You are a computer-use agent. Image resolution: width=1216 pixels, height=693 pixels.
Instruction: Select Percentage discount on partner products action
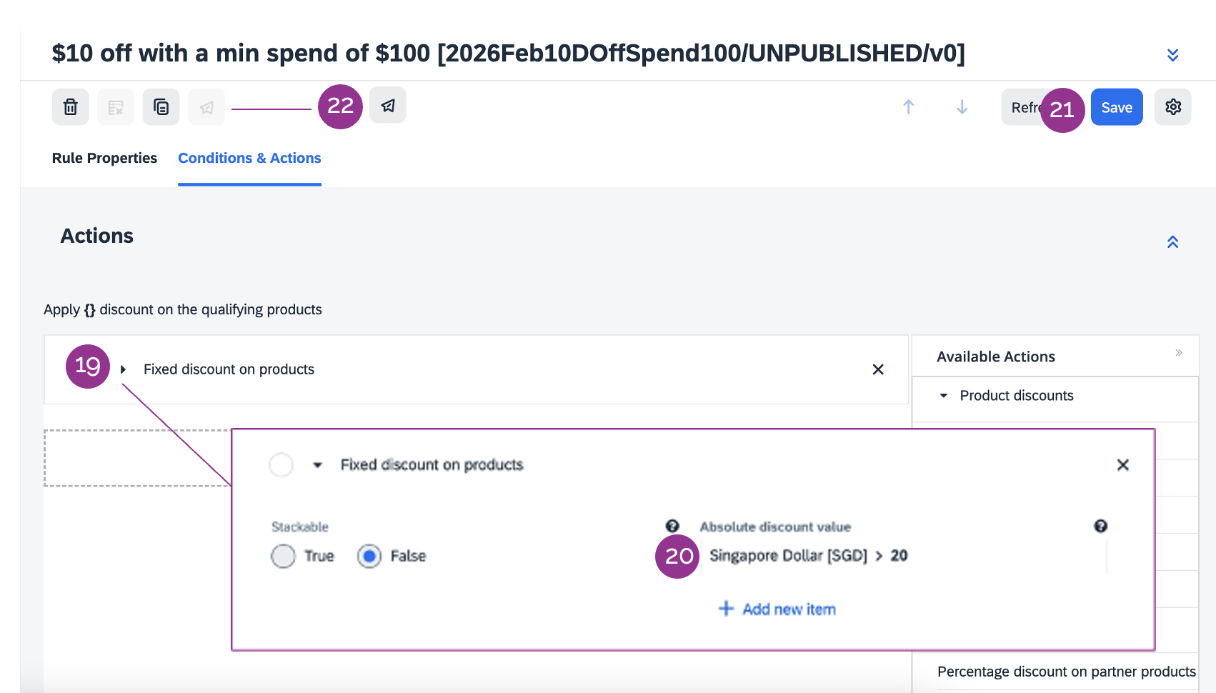pos(1066,672)
